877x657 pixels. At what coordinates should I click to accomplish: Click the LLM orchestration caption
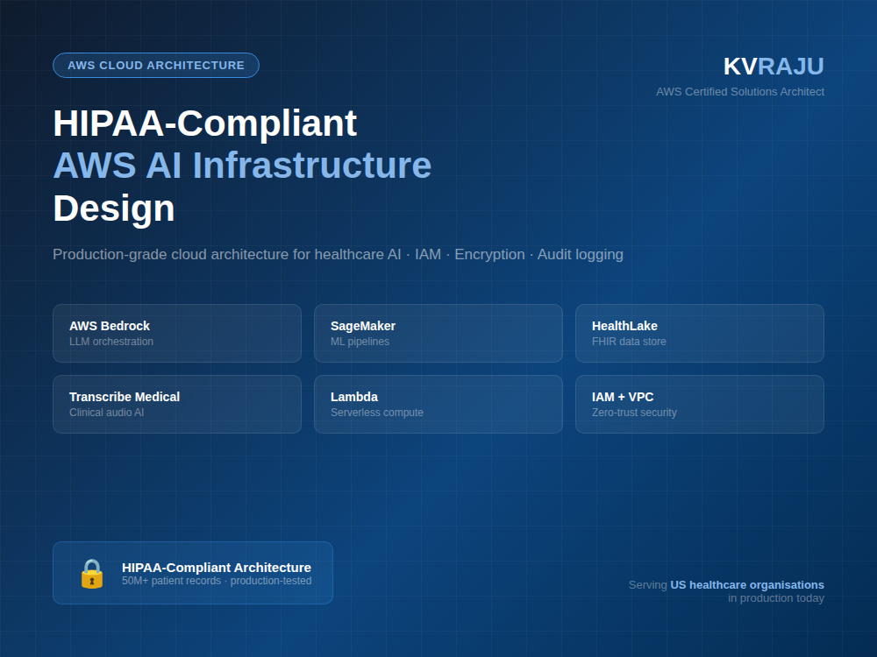tap(111, 342)
